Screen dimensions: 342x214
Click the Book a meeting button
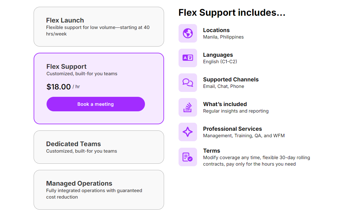point(96,104)
